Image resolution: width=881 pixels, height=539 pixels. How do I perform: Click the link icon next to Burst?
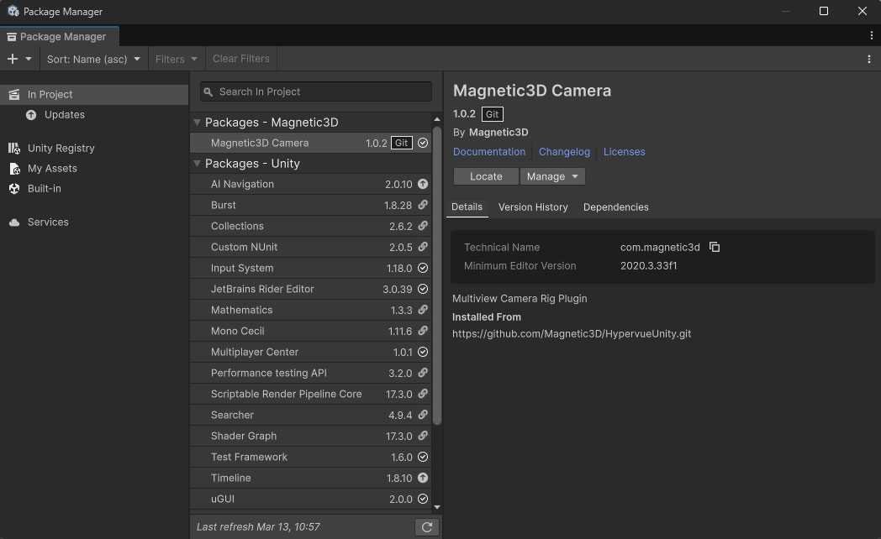click(x=423, y=205)
